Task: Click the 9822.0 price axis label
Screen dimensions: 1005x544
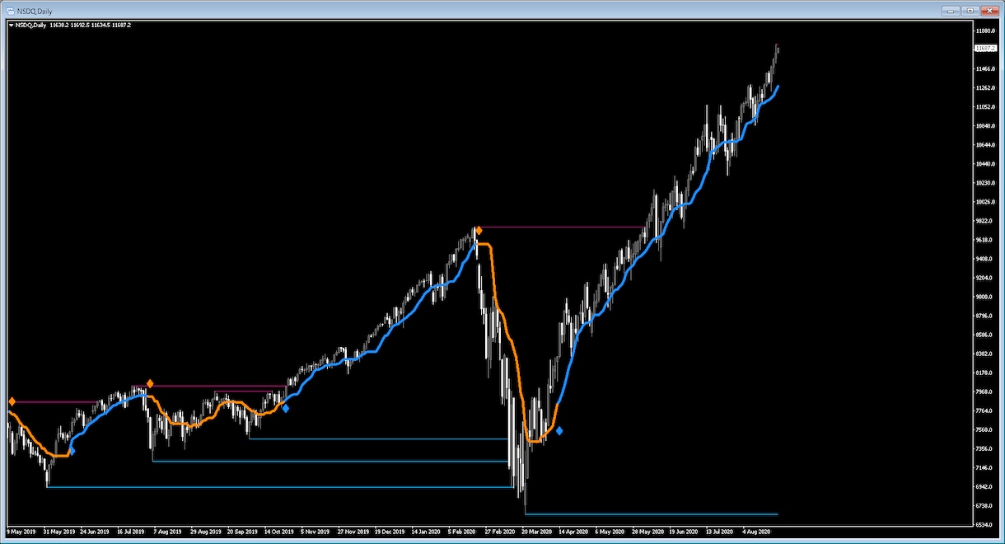Action: click(985, 221)
